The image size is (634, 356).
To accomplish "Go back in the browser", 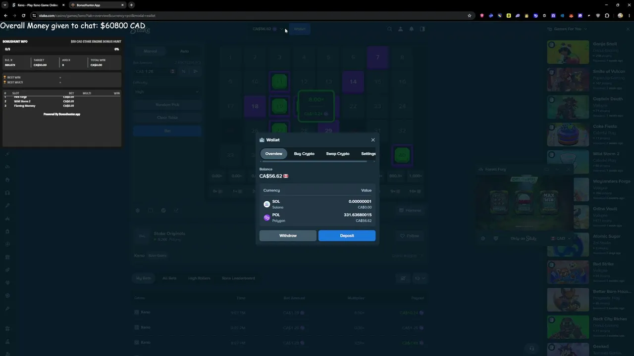I will click(x=5, y=15).
